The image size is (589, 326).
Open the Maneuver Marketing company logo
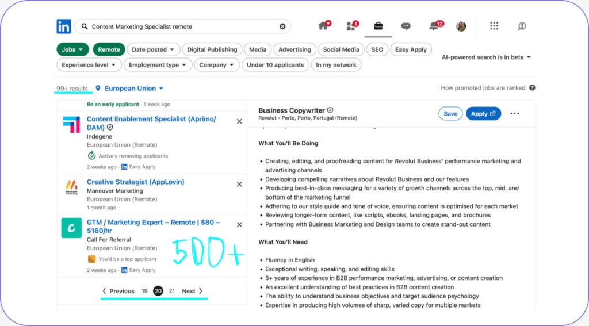coord(71,187)
